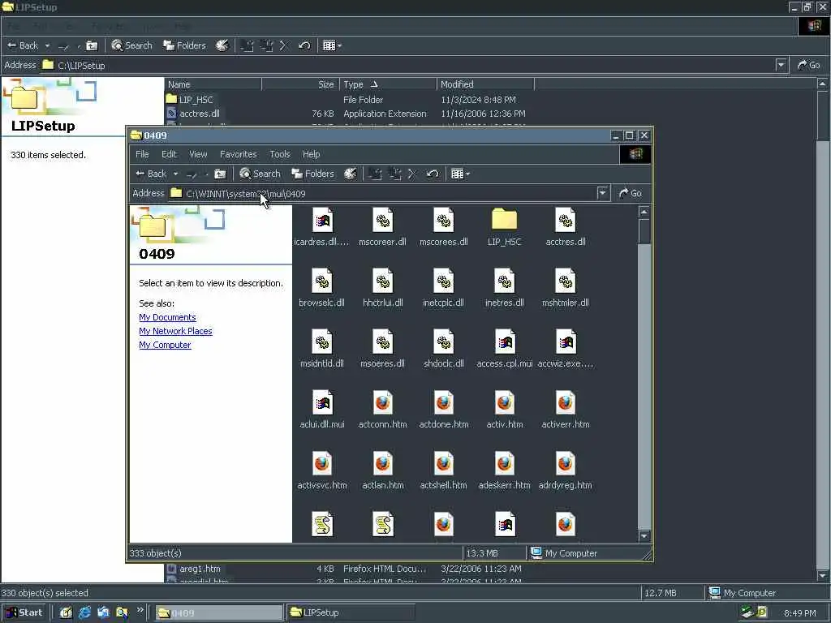The image size is (831, 623).
Task: Select inetres.dll file
Action: (504, 288)
